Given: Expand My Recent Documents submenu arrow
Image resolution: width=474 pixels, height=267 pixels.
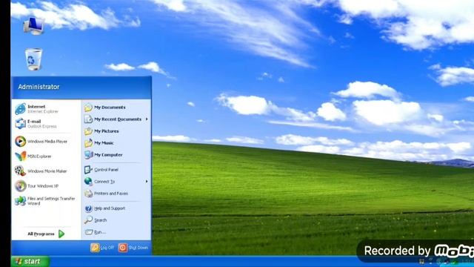Looking at the screenshot, I should click(147, 119).
